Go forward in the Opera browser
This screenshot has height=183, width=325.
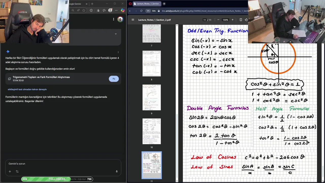(x=136, y=11)
